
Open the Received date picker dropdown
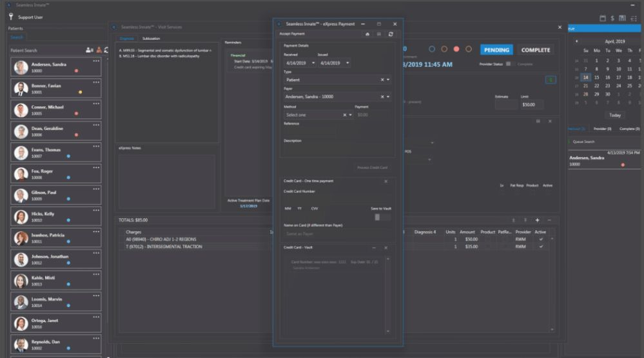pyautogui.click(x=313, y=63)
